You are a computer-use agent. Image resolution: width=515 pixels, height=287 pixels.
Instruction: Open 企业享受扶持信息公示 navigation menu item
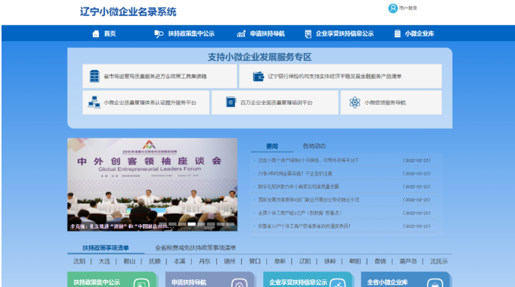tap(345, 33)
